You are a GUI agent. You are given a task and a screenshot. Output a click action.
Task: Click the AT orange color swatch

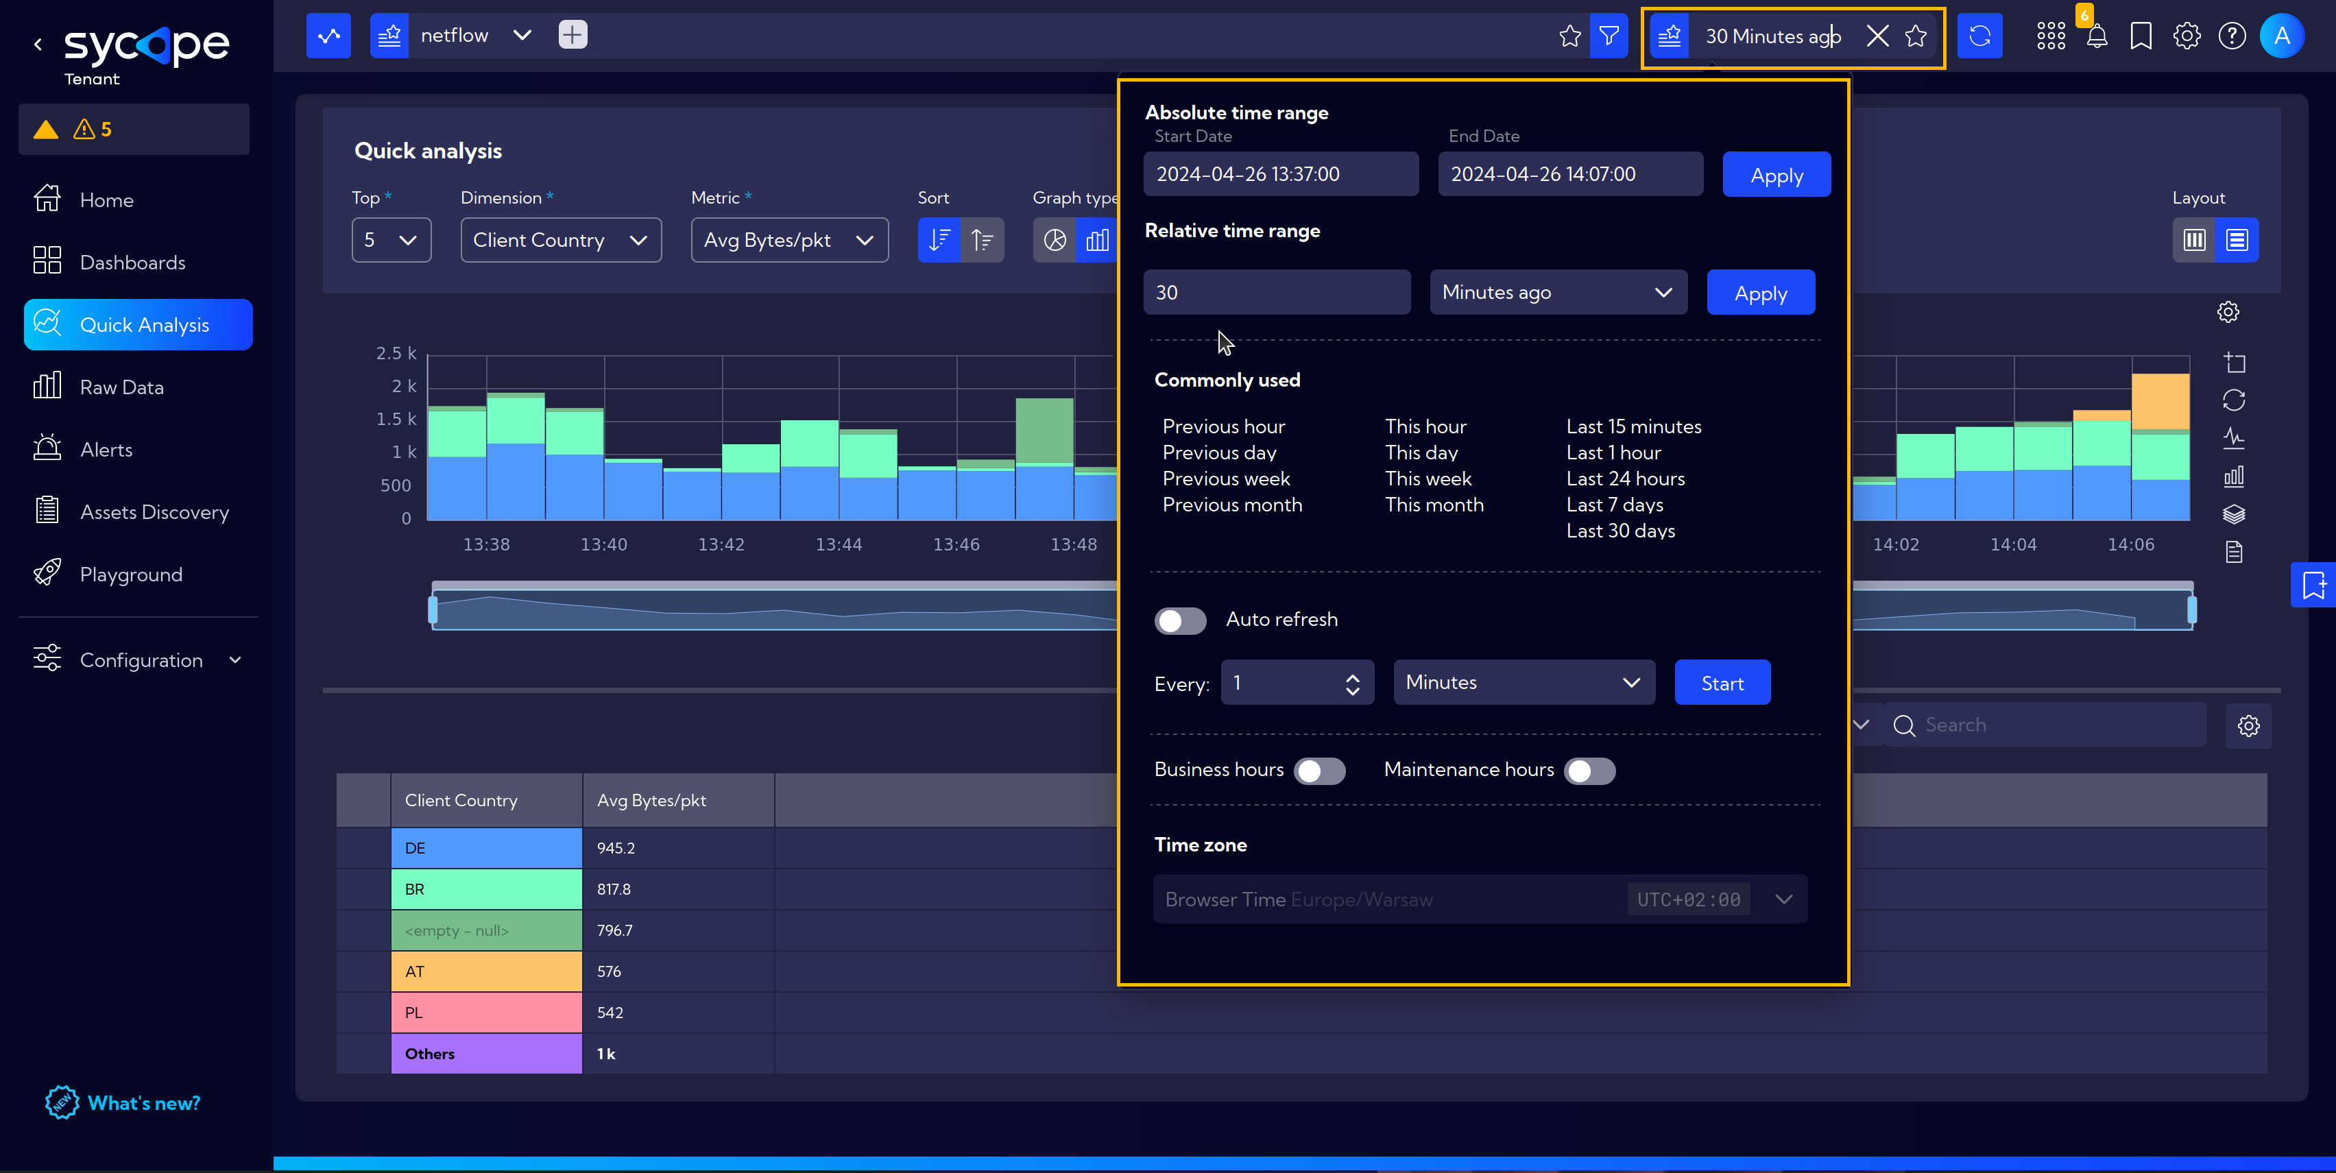click(487, 971)
